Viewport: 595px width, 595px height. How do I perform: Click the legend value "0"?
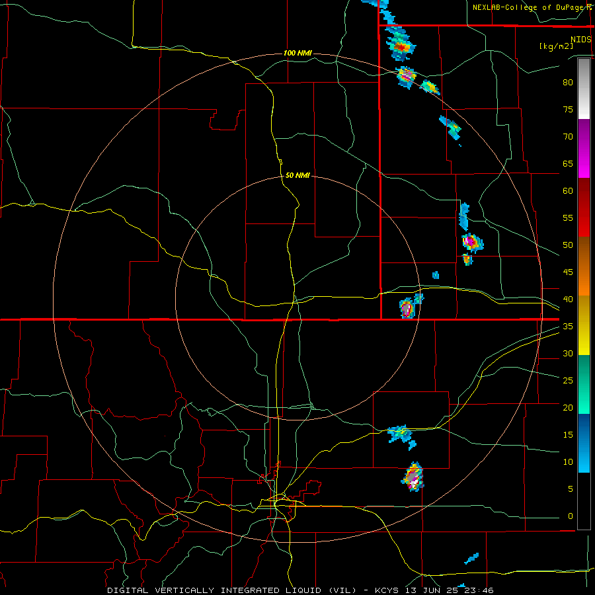point(571,516)
